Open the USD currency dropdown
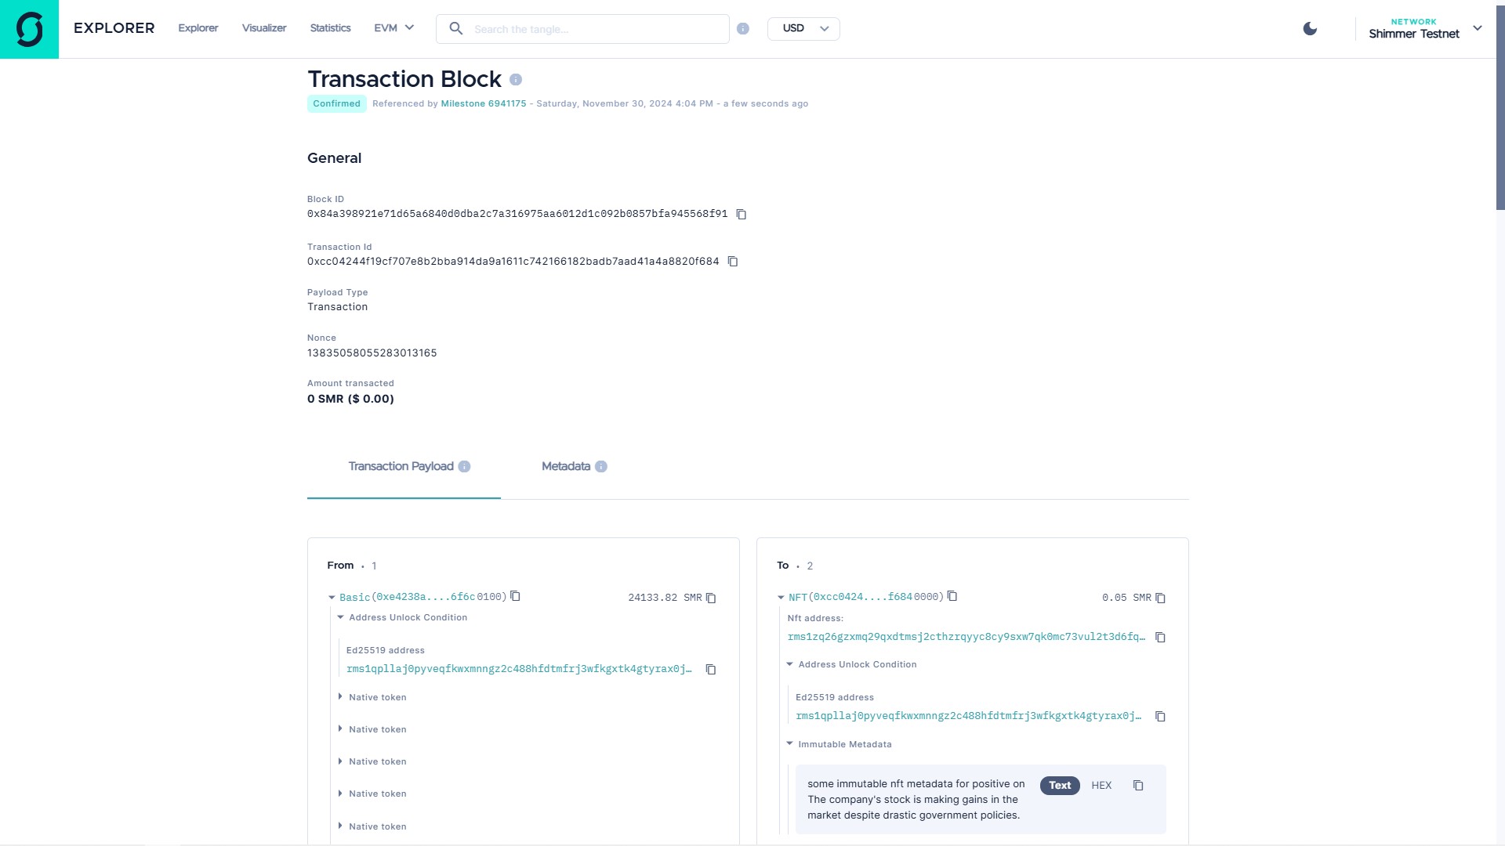Image resolution: width=1505 pixels, height=846 pixels. coord(803,29)
